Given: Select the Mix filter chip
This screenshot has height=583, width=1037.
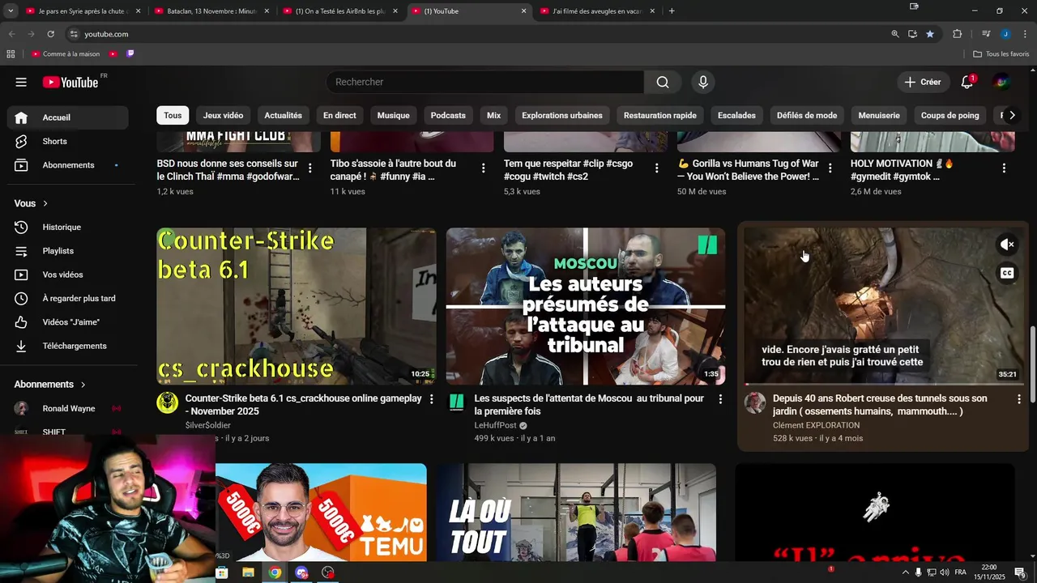Looking at the screenshot, I should click(x=493, y=116).
